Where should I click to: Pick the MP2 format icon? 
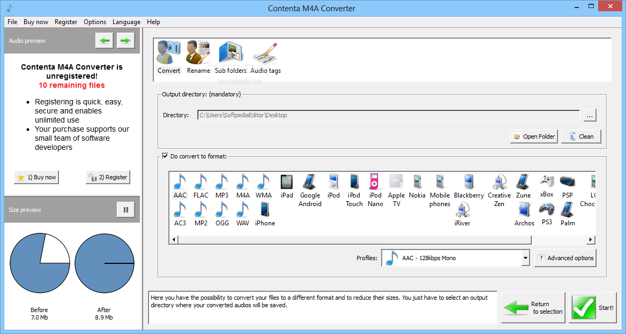[x=201, y=214]
